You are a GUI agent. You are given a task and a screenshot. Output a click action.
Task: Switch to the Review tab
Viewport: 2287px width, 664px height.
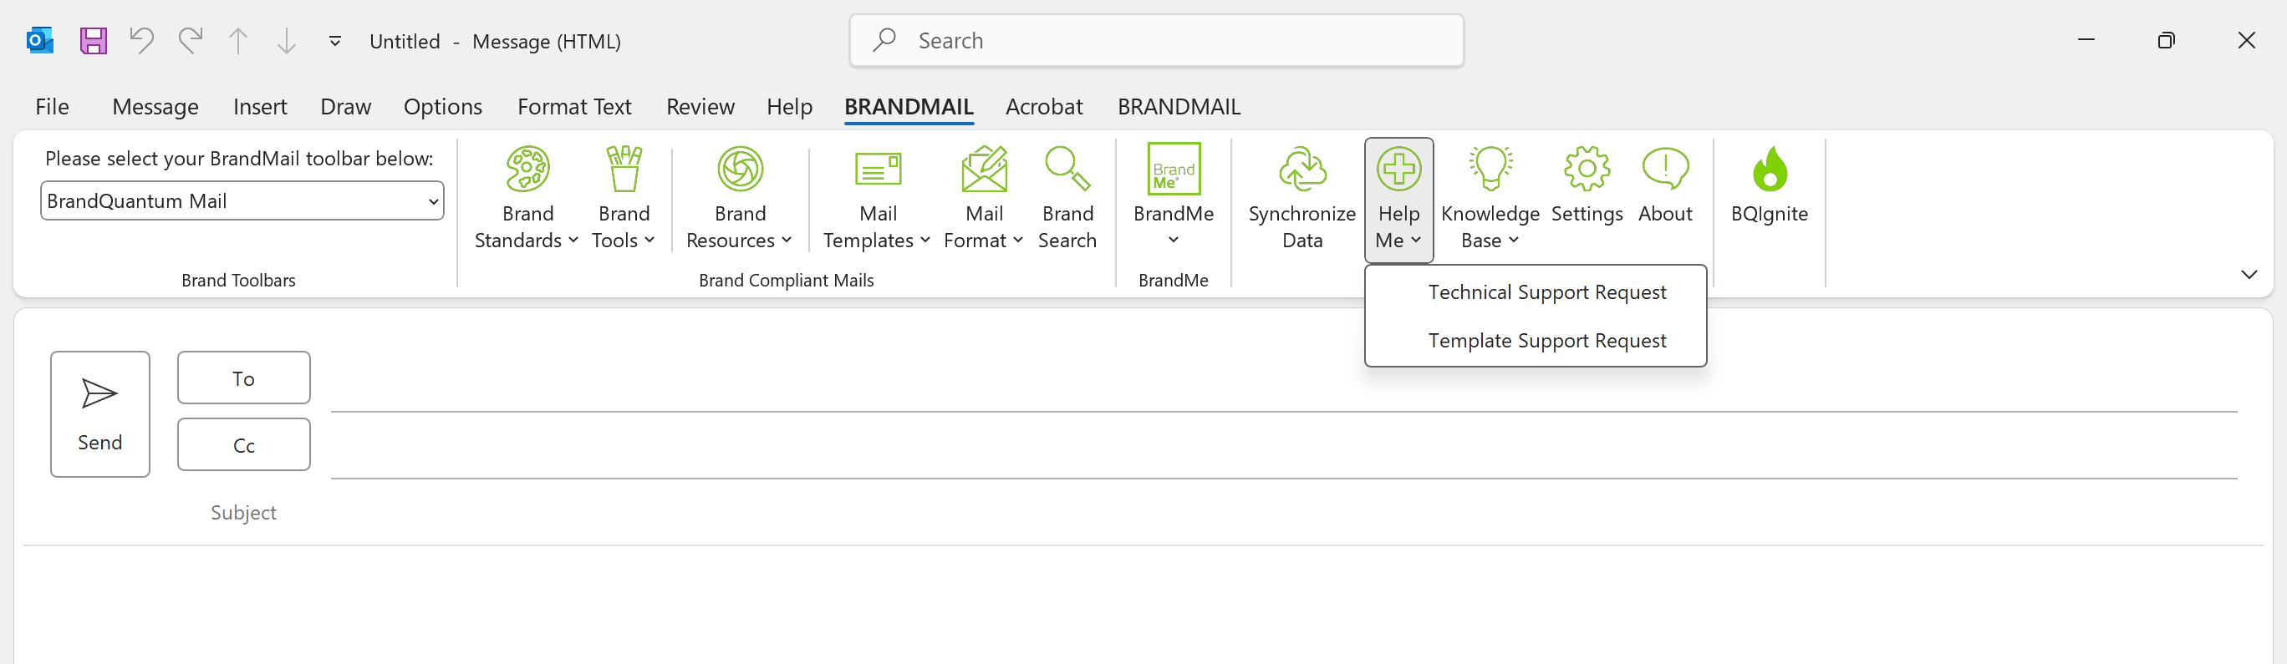point(700,106)
